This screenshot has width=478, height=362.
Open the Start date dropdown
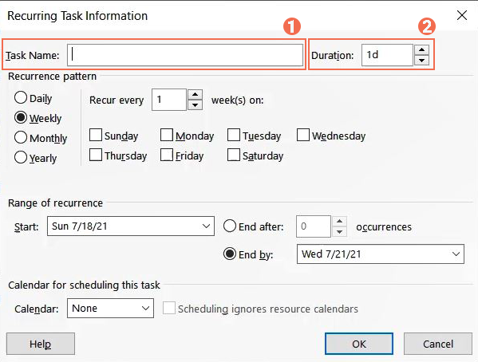coord(206,226)
